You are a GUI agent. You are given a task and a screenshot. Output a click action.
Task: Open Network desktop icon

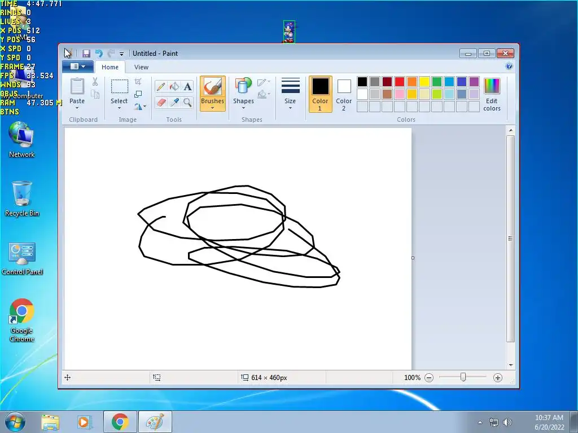tap(22, 140)
